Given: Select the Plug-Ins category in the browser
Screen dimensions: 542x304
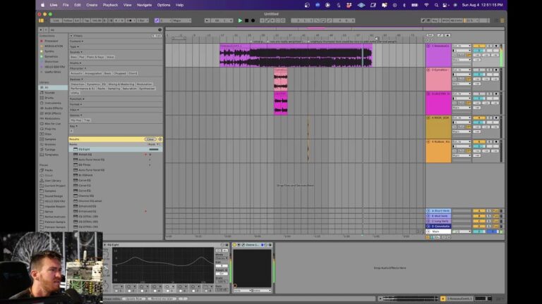Looking at the screenshot, I should pos(50,129).
